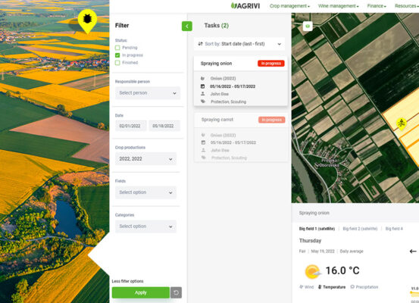Open the Finance menu

pyautogui.click(x=377, y=6)
